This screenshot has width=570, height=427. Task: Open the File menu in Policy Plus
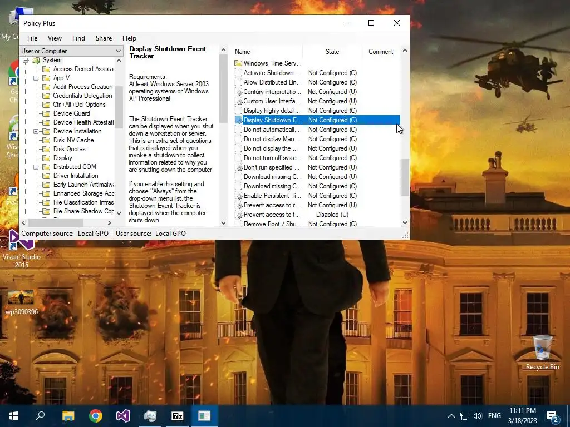pos(32,38)
